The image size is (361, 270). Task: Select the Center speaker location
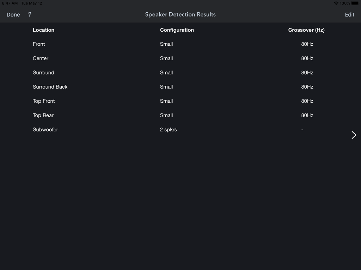(41, 58)
